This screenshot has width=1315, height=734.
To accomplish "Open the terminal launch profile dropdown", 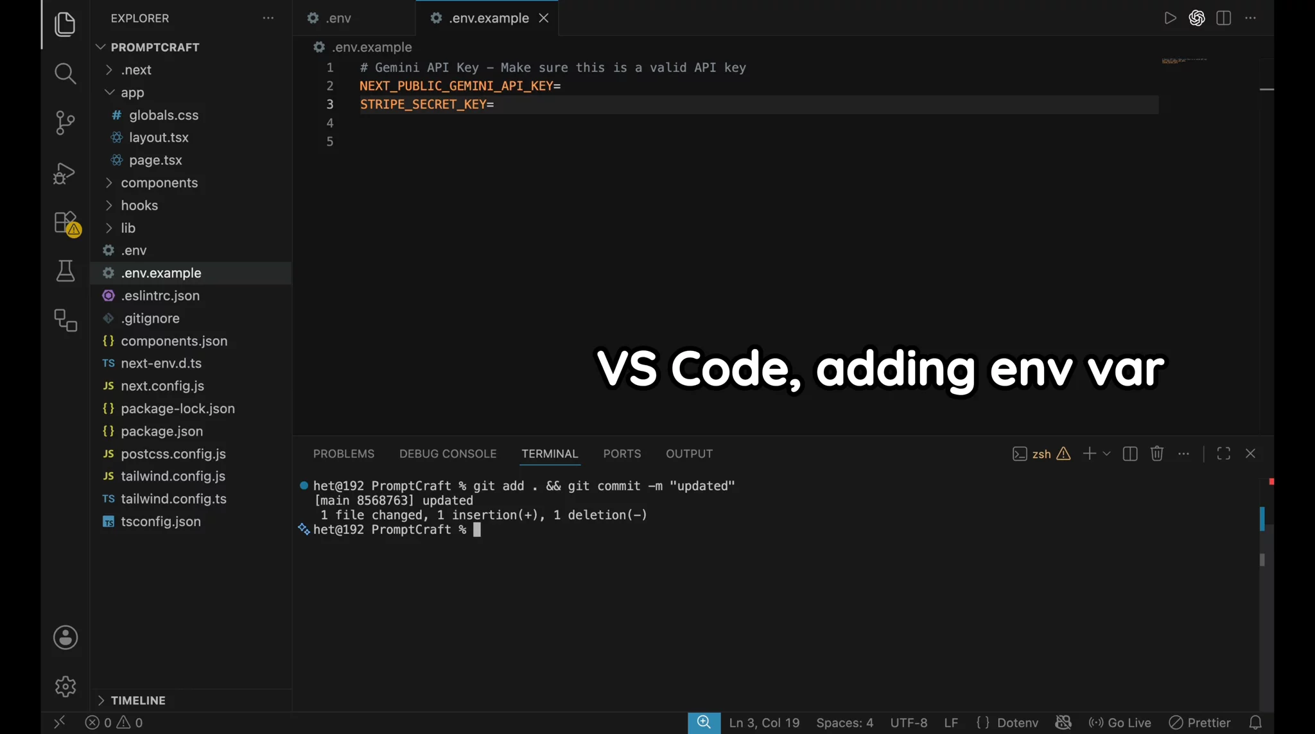I will click(x=1106, y=454).
